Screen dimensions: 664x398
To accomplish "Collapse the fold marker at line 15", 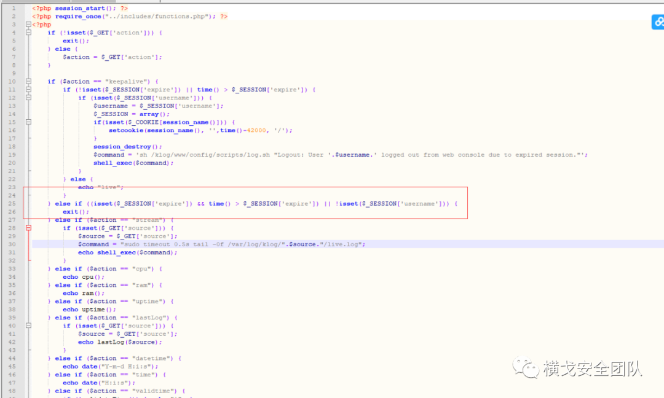I will (28, 122).
